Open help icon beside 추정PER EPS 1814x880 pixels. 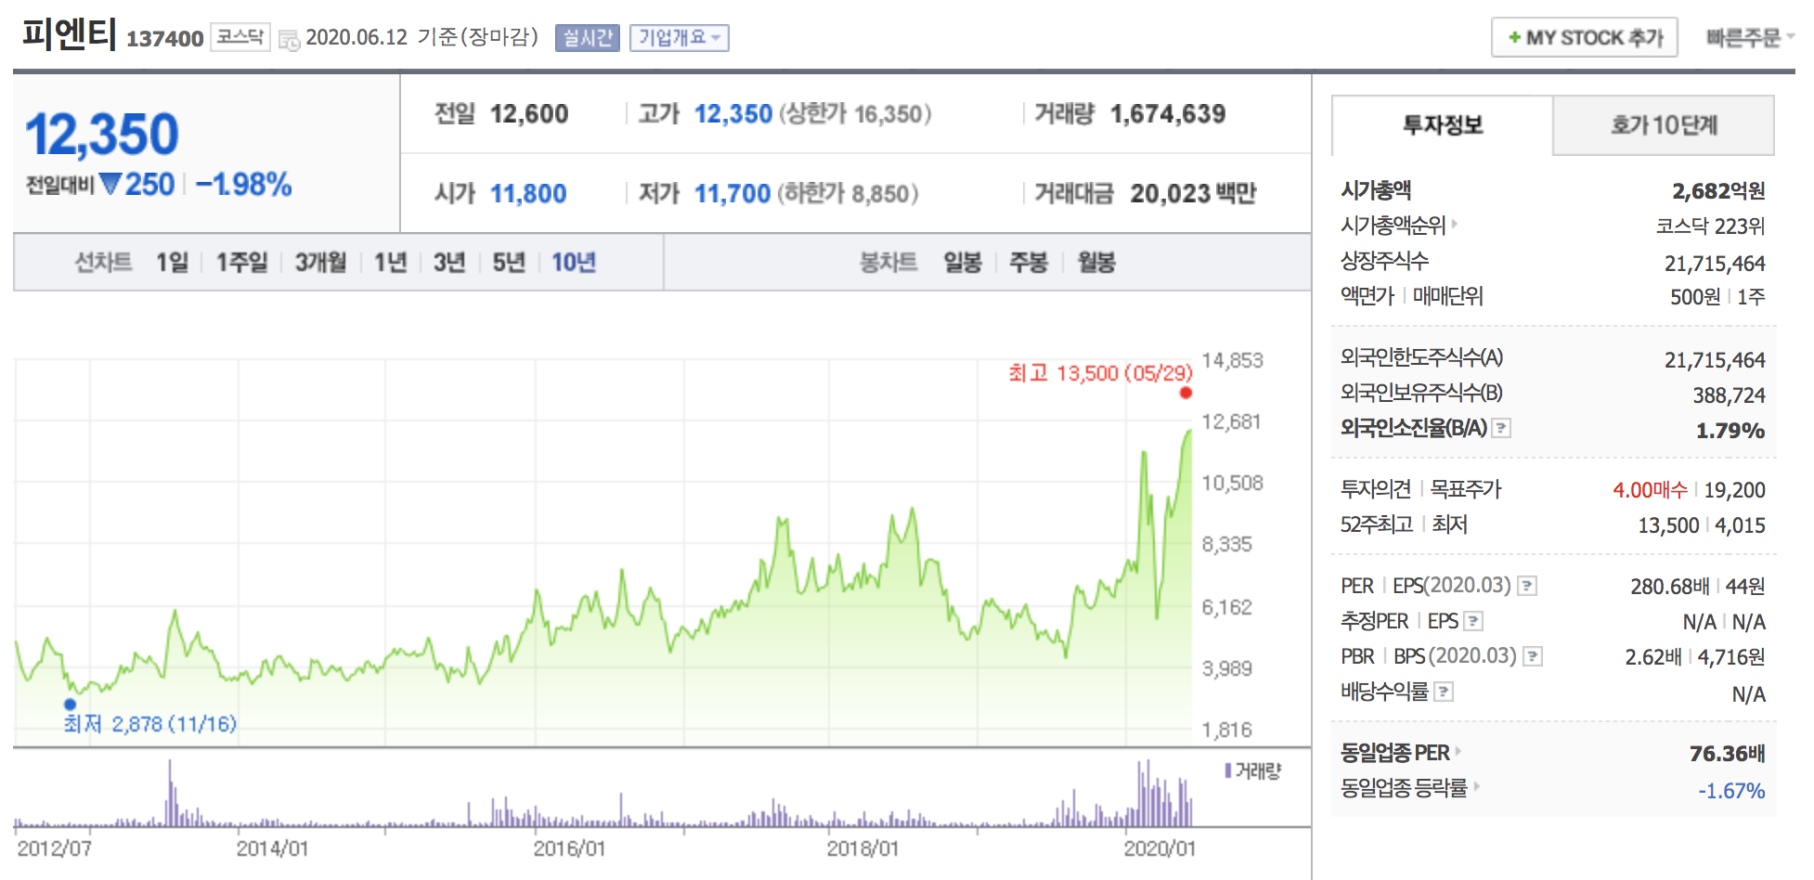1473,621
